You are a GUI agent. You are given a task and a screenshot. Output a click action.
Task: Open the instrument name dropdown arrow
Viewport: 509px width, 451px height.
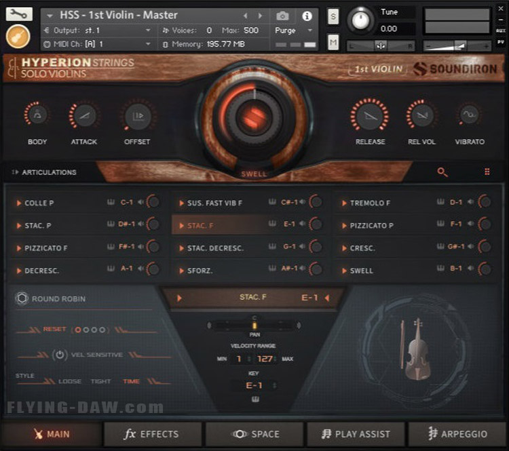[50, 16]
